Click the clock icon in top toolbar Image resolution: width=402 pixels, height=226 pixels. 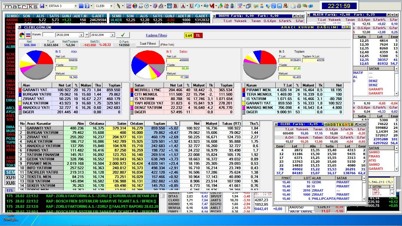tap(147, 6)
